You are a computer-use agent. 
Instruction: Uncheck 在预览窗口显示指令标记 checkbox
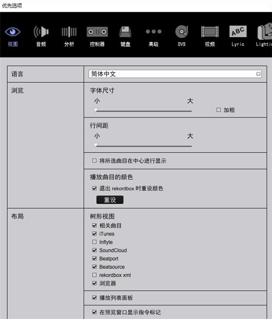click(x=94, y=312)
